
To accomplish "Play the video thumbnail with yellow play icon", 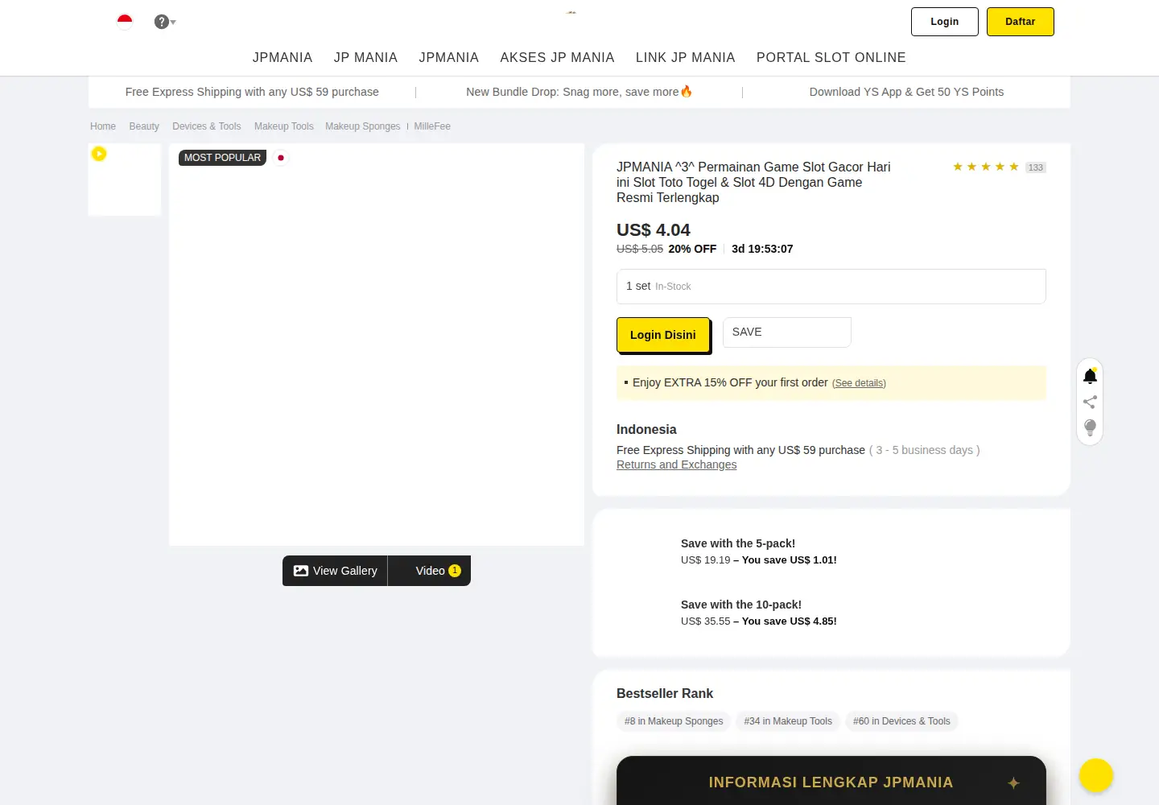I will [125, 180].
